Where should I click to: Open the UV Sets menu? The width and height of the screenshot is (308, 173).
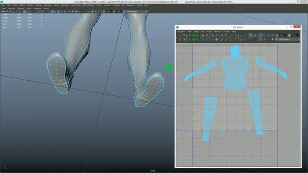coord(226,32)
